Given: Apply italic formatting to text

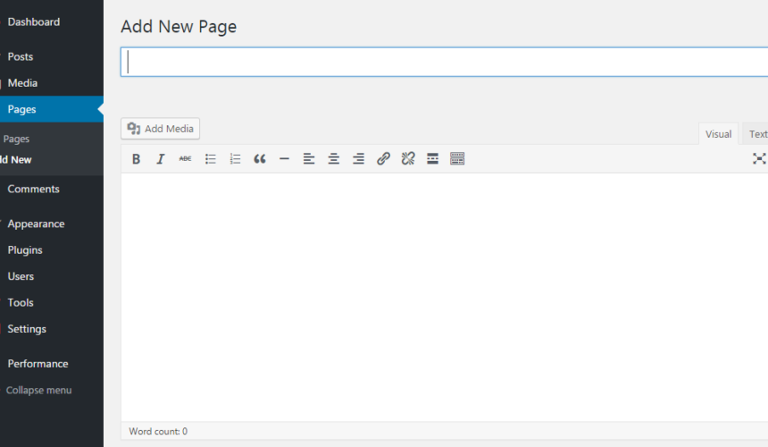Looking at the screenshot, I should coord(160,159).
